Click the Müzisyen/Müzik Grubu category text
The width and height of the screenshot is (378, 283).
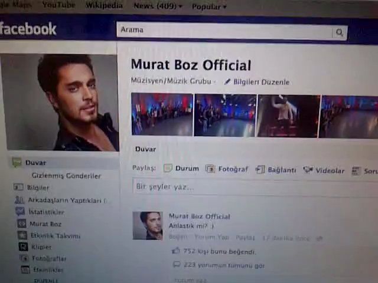click(171, 81)
